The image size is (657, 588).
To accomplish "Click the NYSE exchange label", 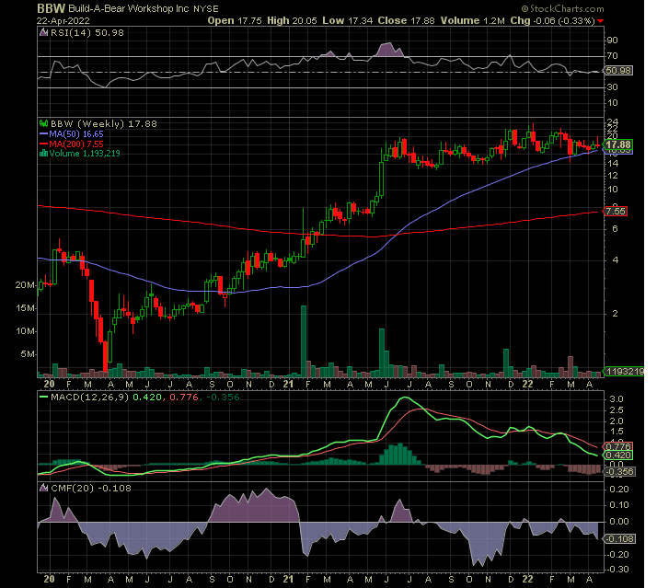I will (x=206, y=9).
